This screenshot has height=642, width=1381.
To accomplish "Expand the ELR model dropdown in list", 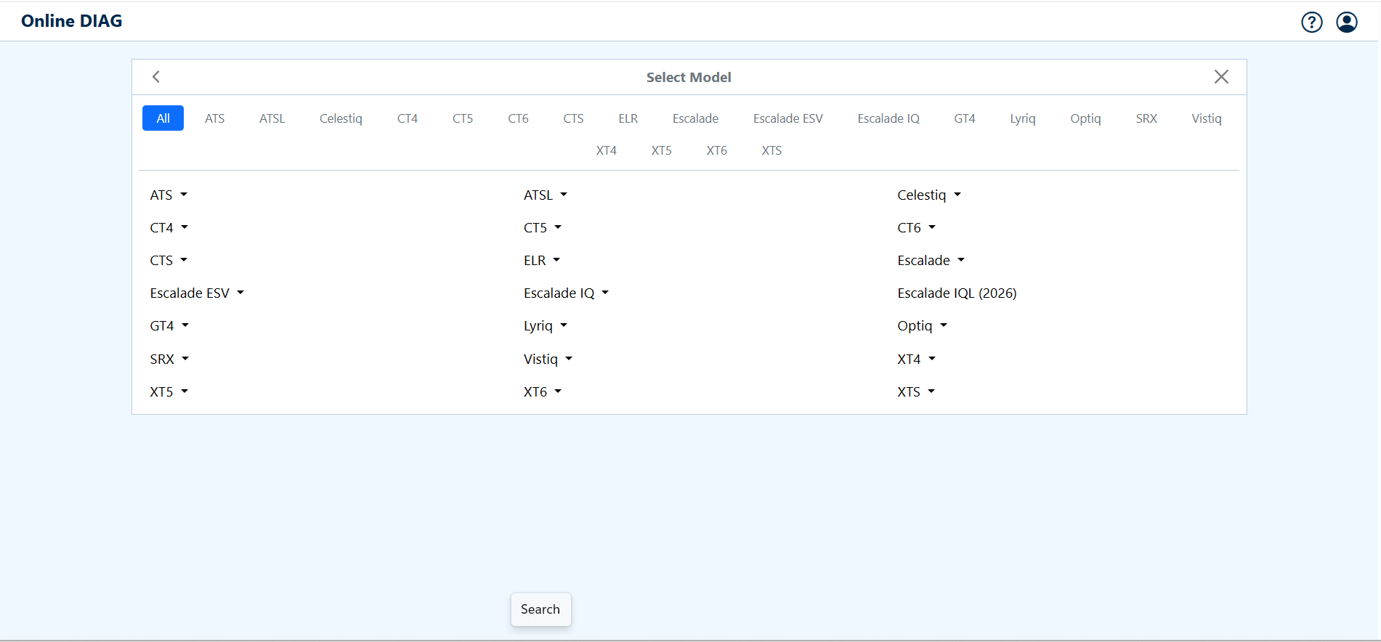I will click(x=542, y=260).
